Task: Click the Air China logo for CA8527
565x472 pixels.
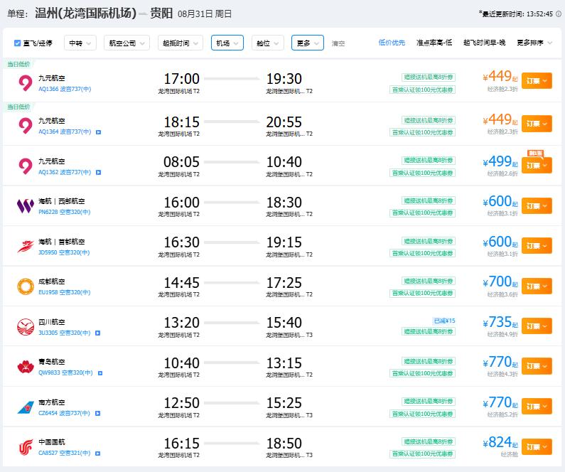Action: point(25,448)
